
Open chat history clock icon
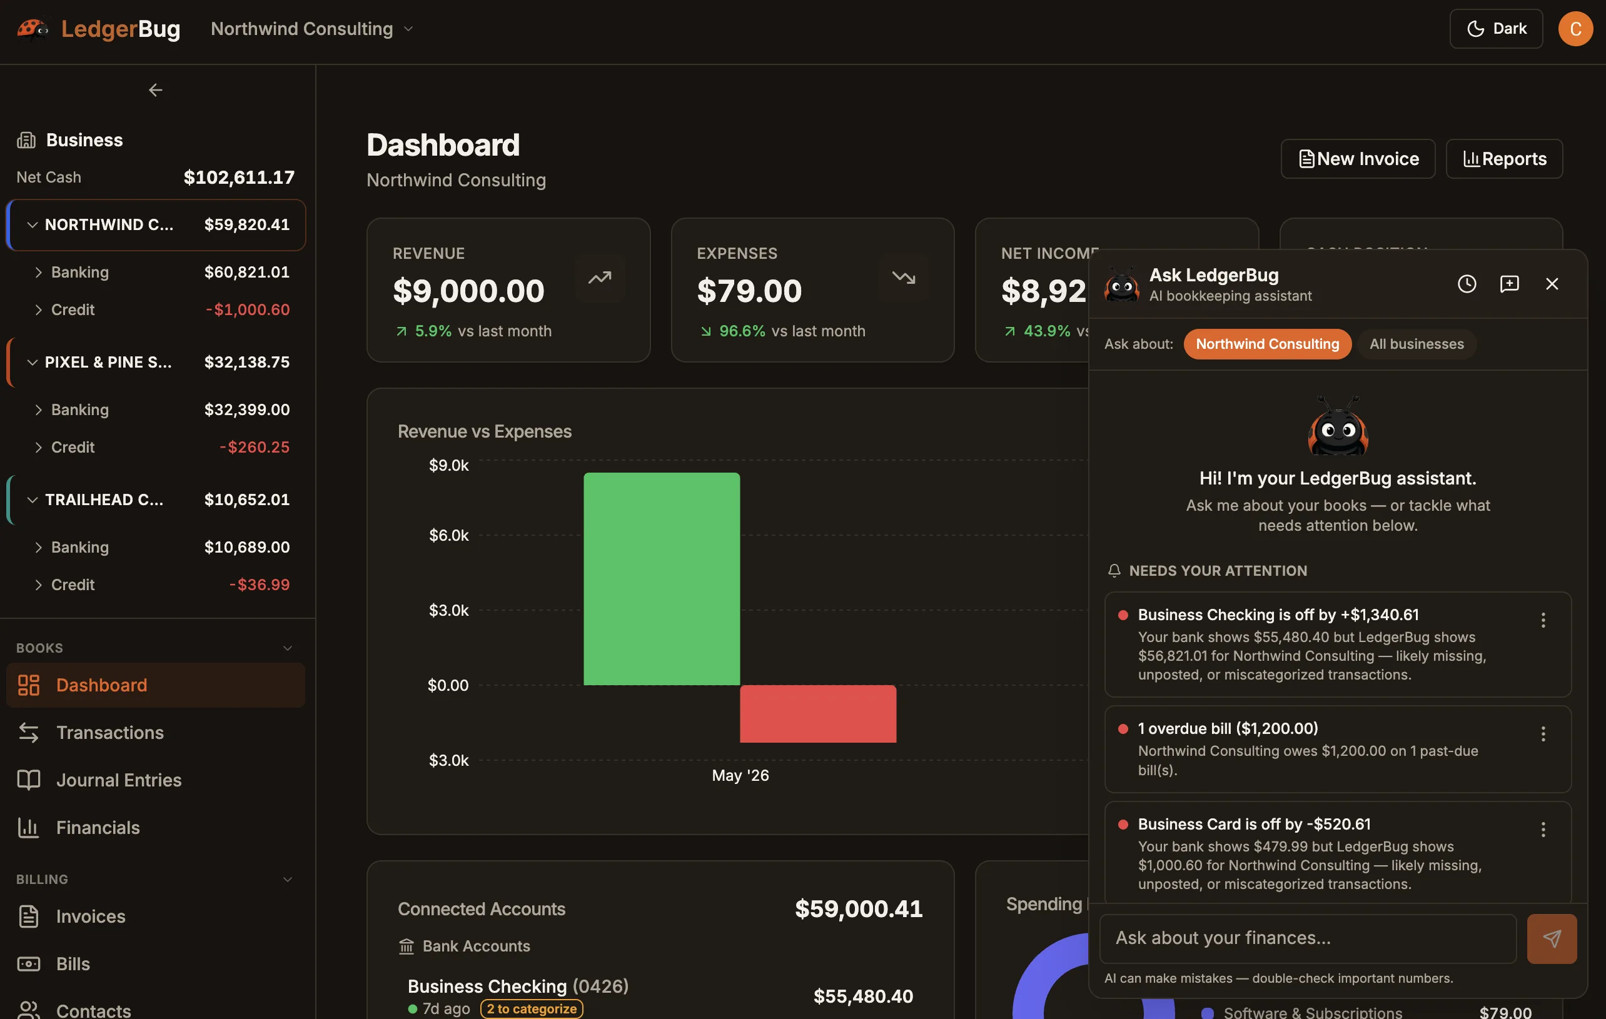point(1467,284)
